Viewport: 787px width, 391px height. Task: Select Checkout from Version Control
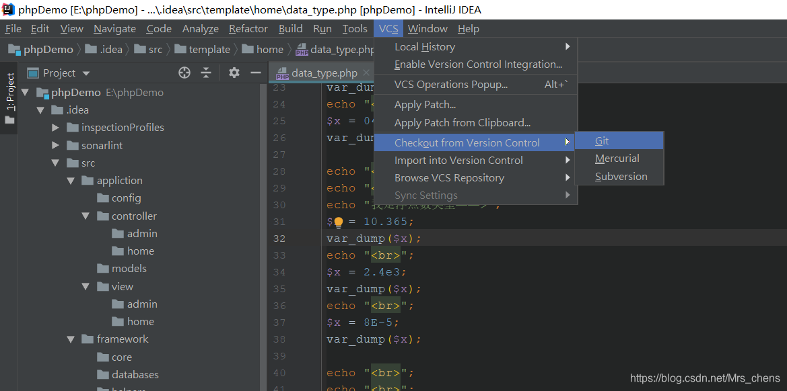(475, 142)
